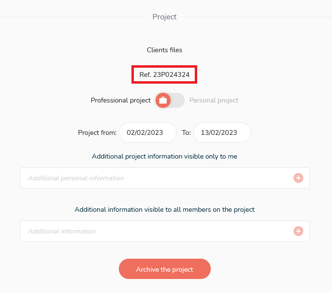
Task: Choose the Personal project option label
Action: pyautogui.click(x=214, y=100)
